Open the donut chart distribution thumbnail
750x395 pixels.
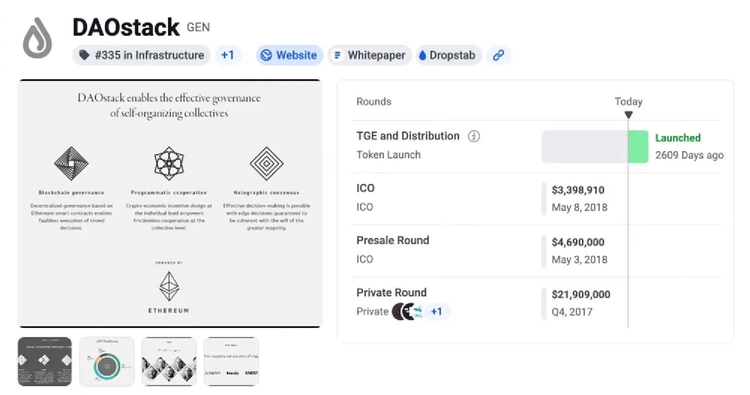[107, 361]
